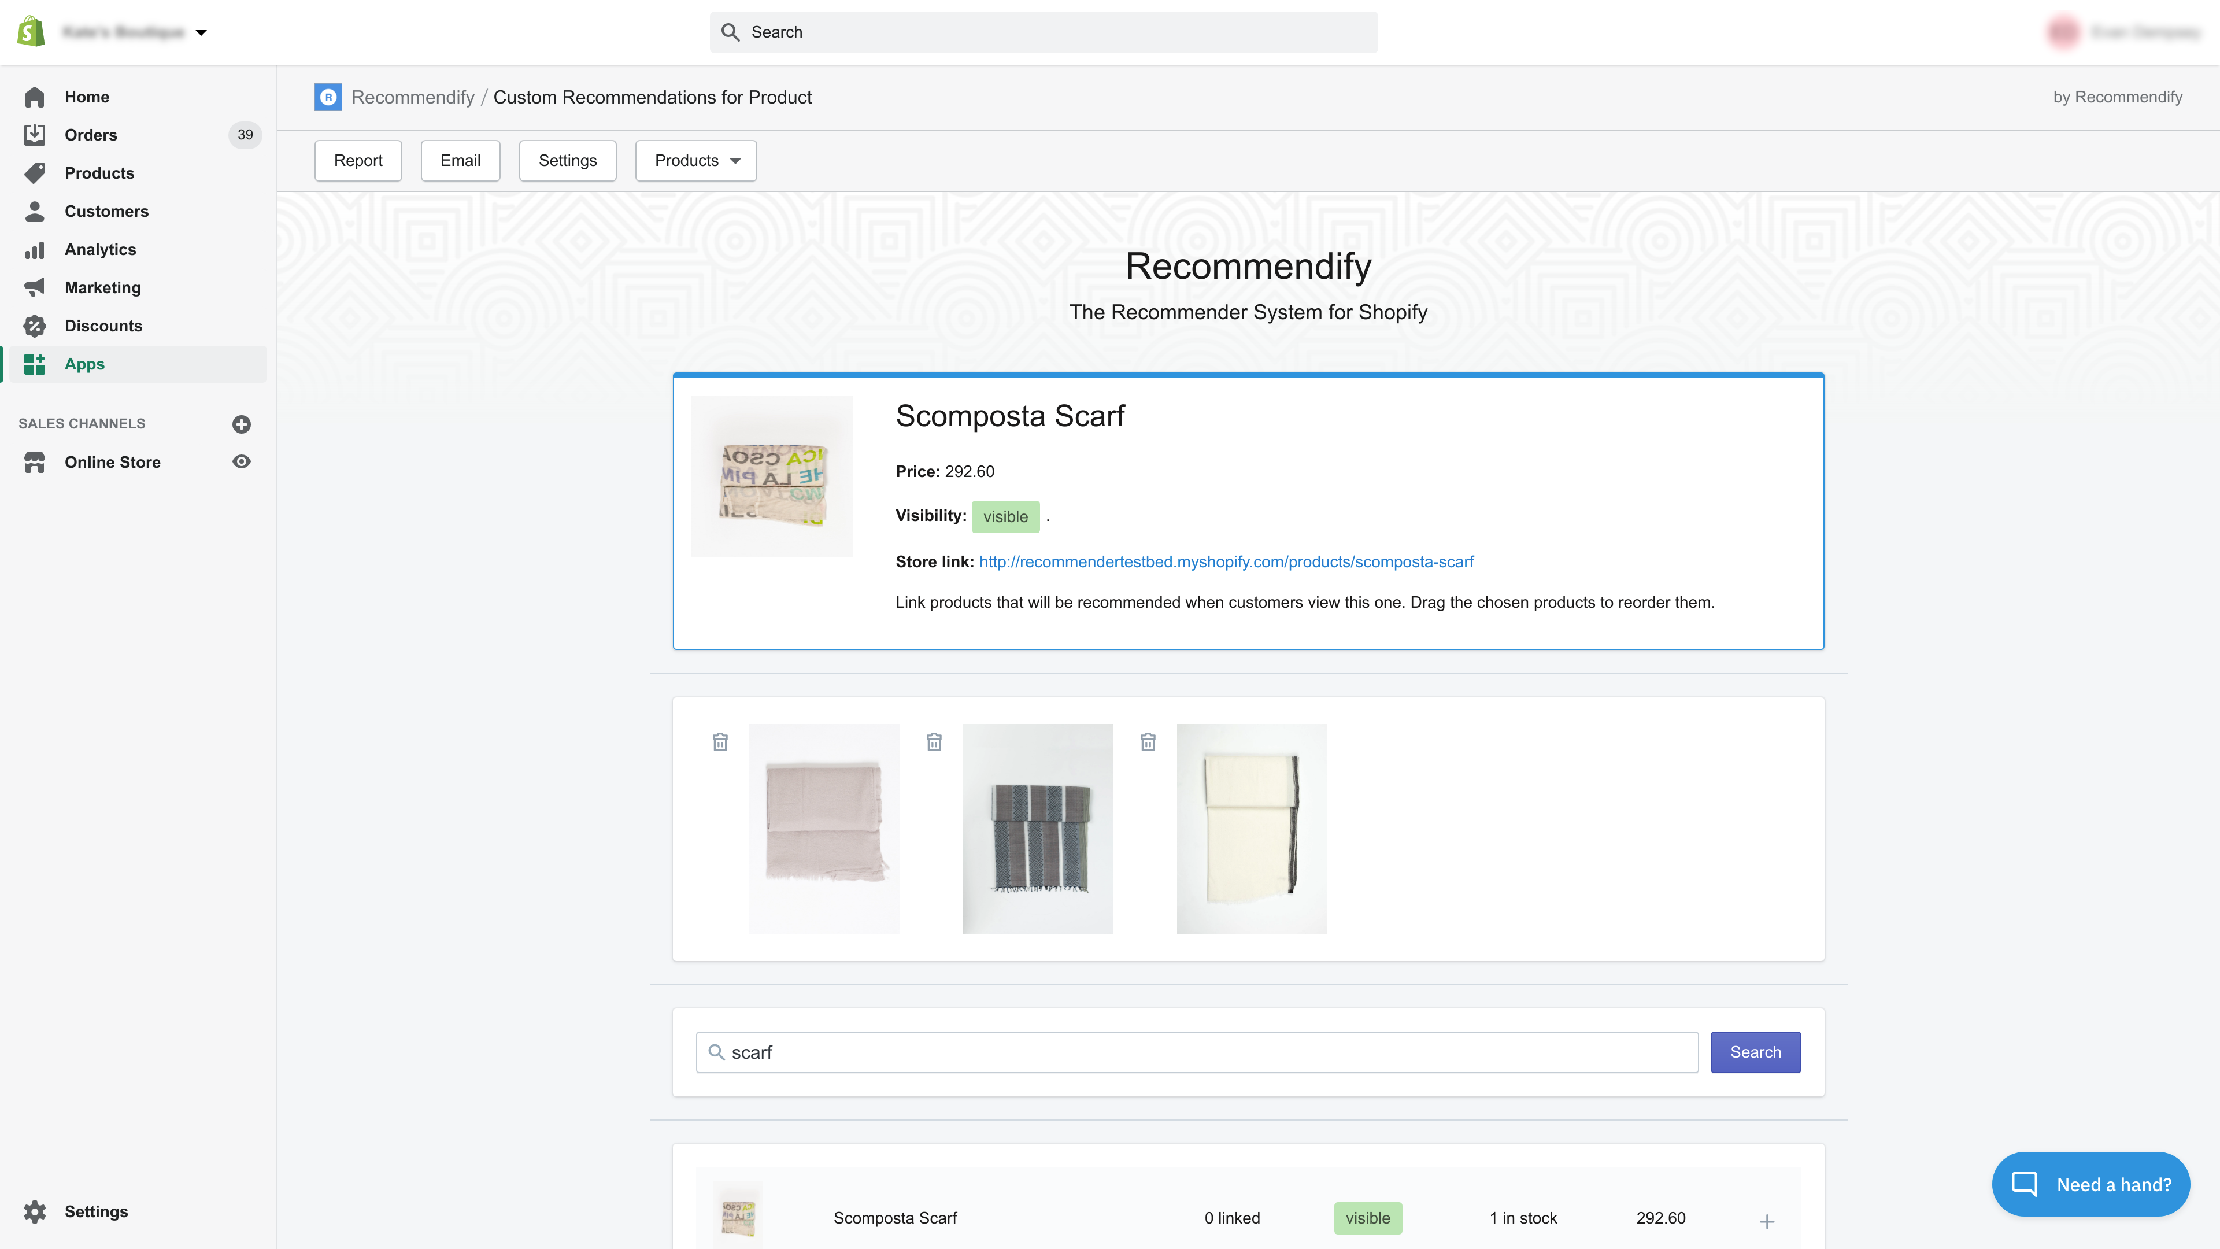The image size is (2220, 1249).
Task: Open the app Settings button
Action: point(567,160)
